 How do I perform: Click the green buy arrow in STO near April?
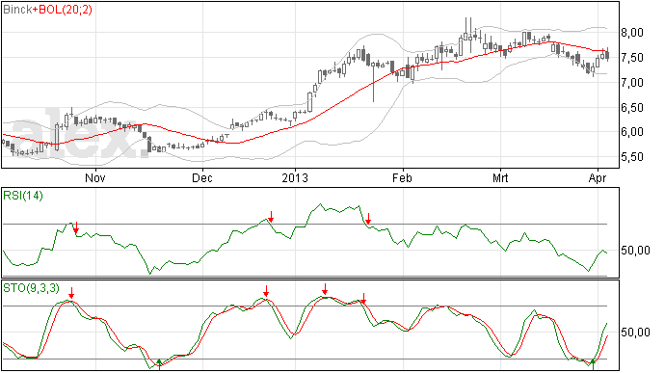593,364
